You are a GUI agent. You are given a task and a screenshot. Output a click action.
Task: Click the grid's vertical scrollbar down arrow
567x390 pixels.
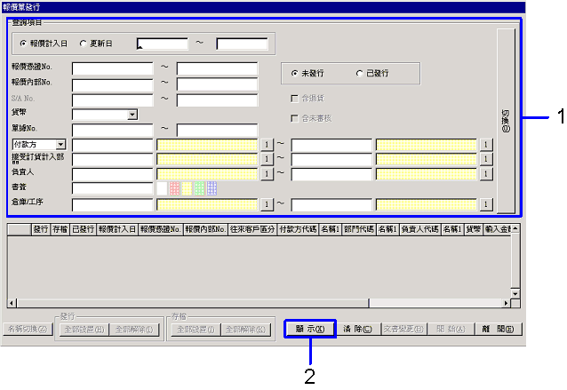[x=515, y=293]
